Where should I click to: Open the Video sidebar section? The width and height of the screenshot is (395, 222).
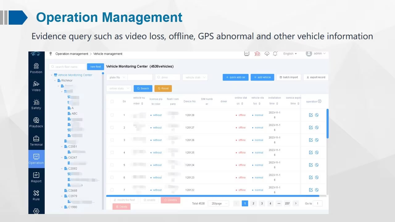36,86
